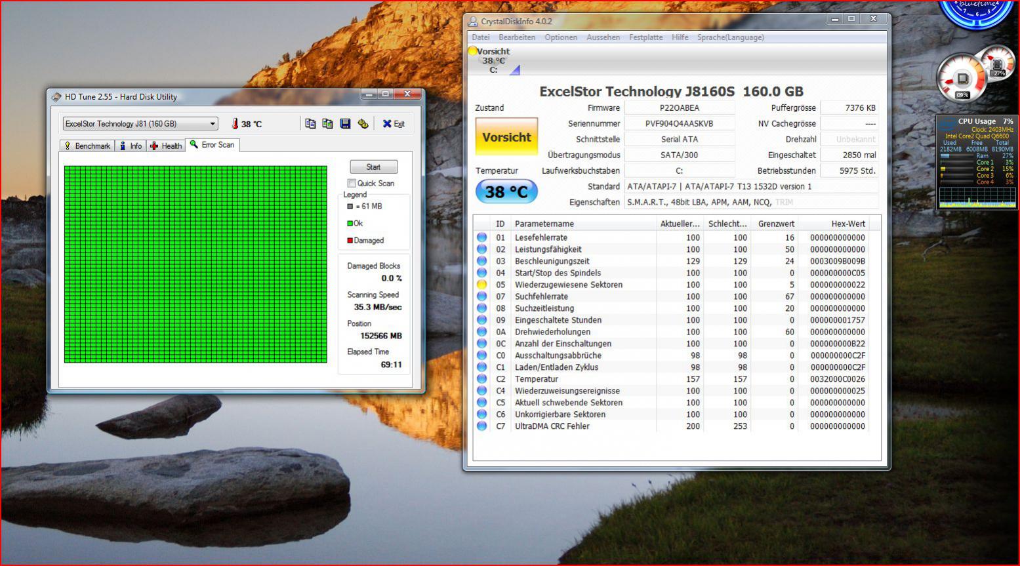Image resolution: width=1020 pixels, height=566 pixels.
Task: Switch to the Benchmark tab
Action: coord(87,146)
